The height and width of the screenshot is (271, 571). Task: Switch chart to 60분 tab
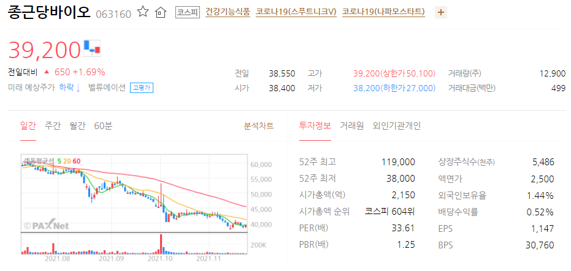coord(103,126)
